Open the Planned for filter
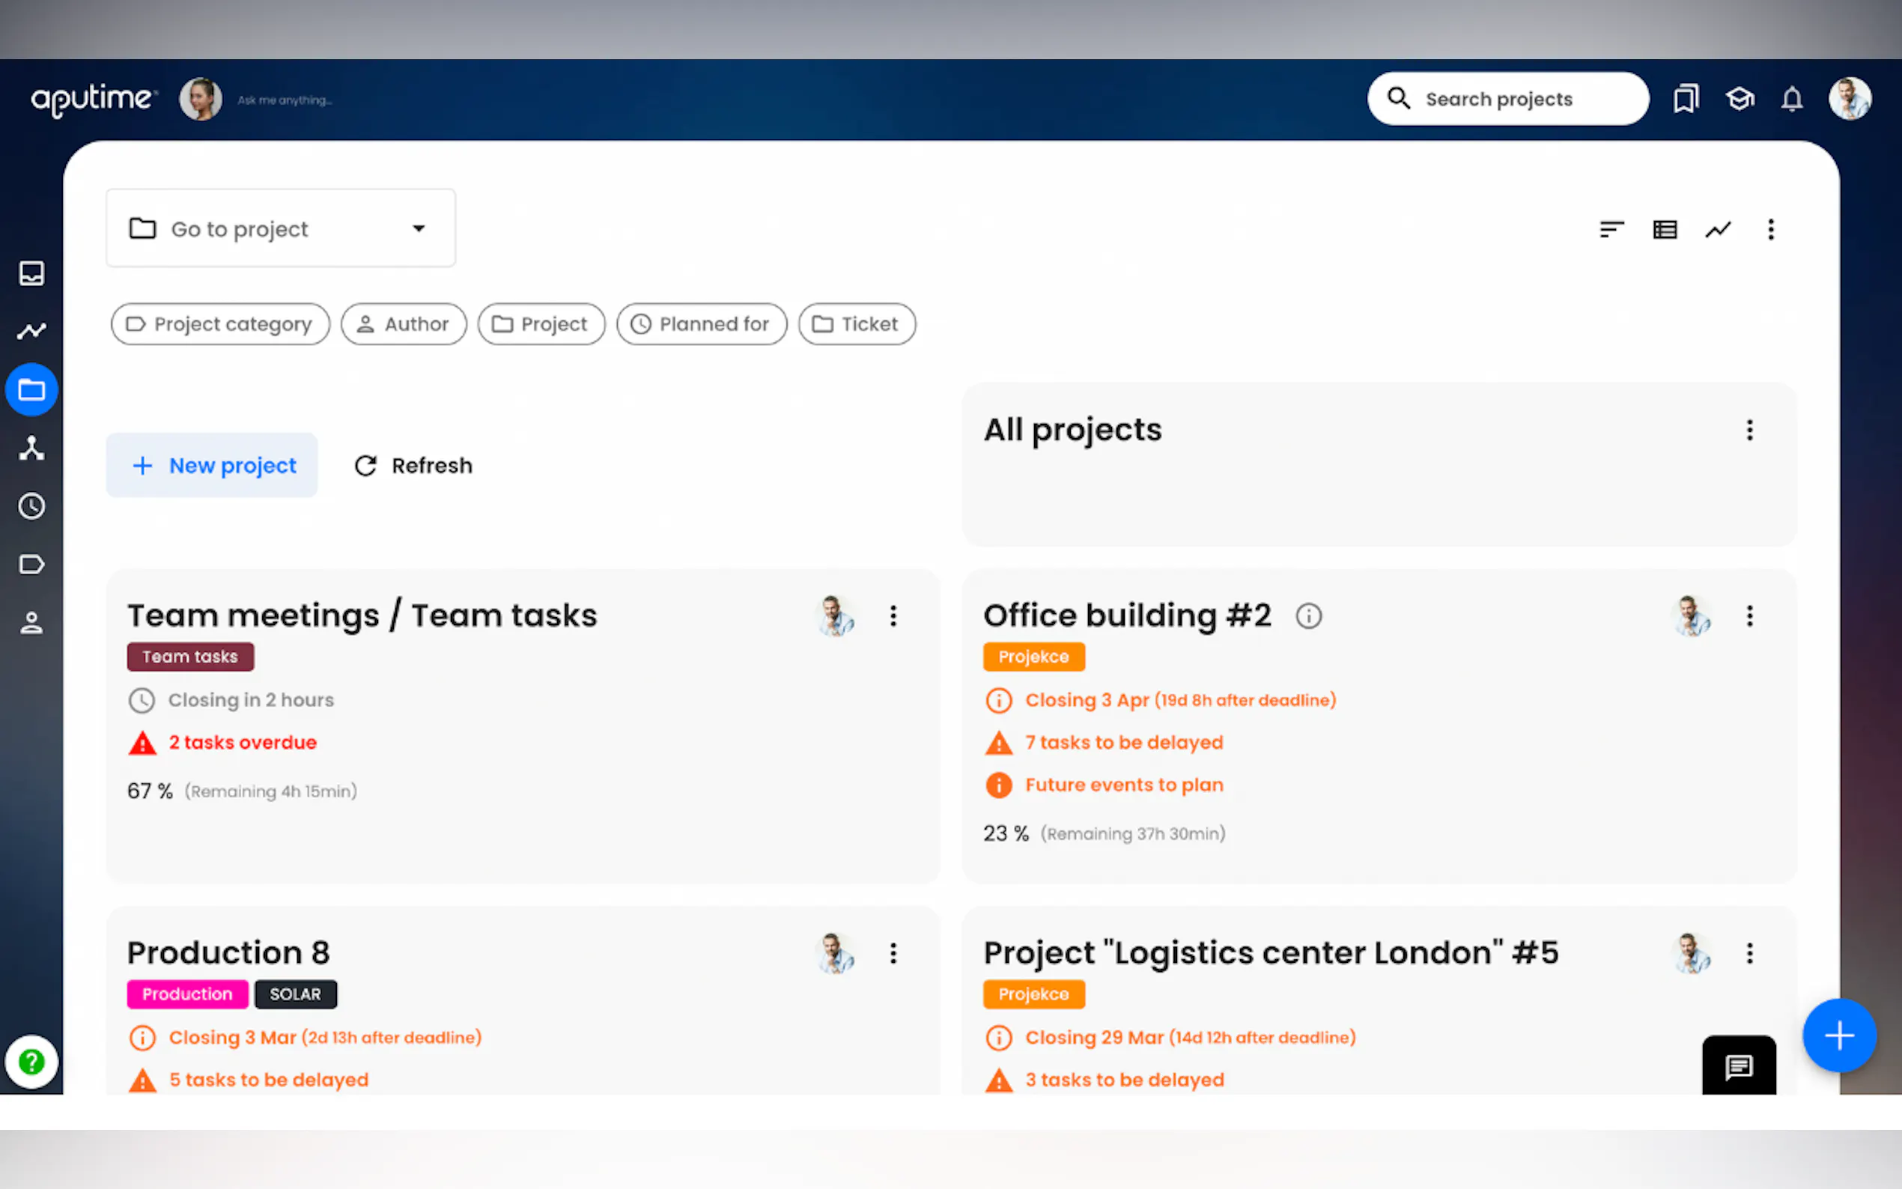 click(x=702, y=324)
